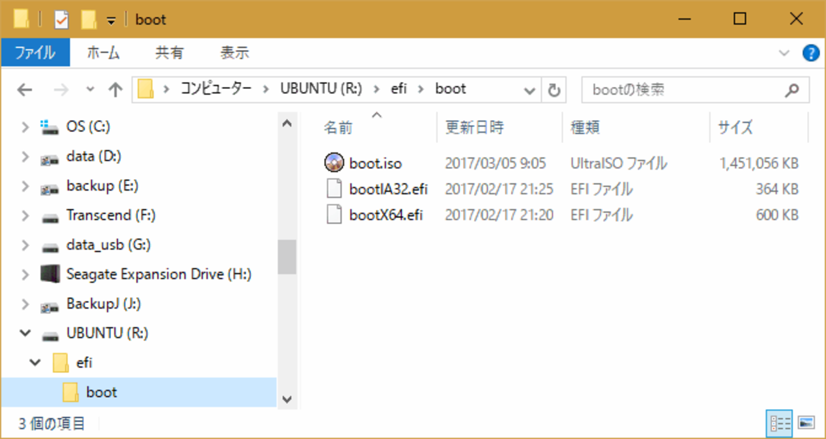826x439 pixels.
Task: Select Seagate Expansion Drive (H:)
Action: pos(159,274)
